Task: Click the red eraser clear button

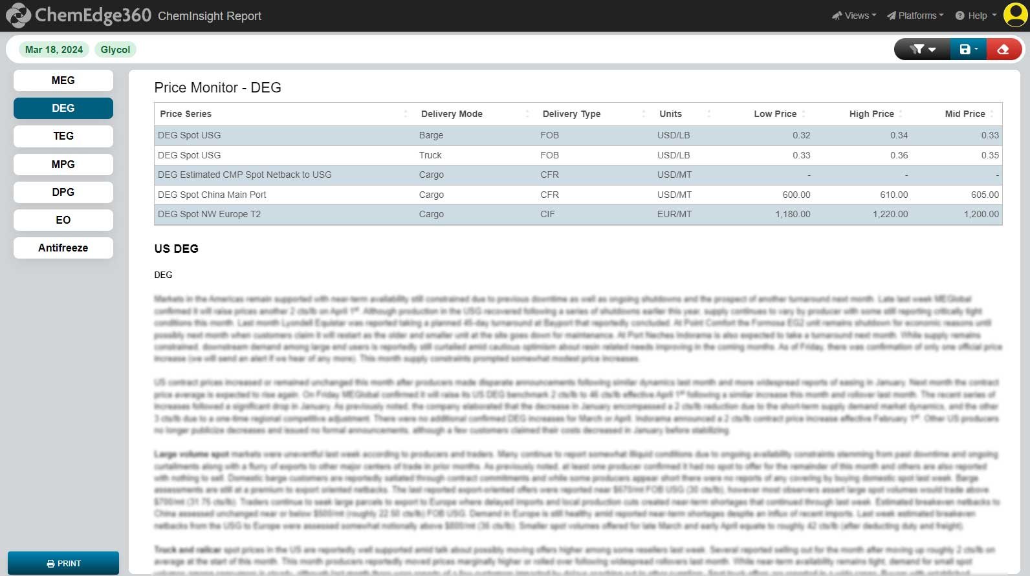Action: pos(1004,49)
